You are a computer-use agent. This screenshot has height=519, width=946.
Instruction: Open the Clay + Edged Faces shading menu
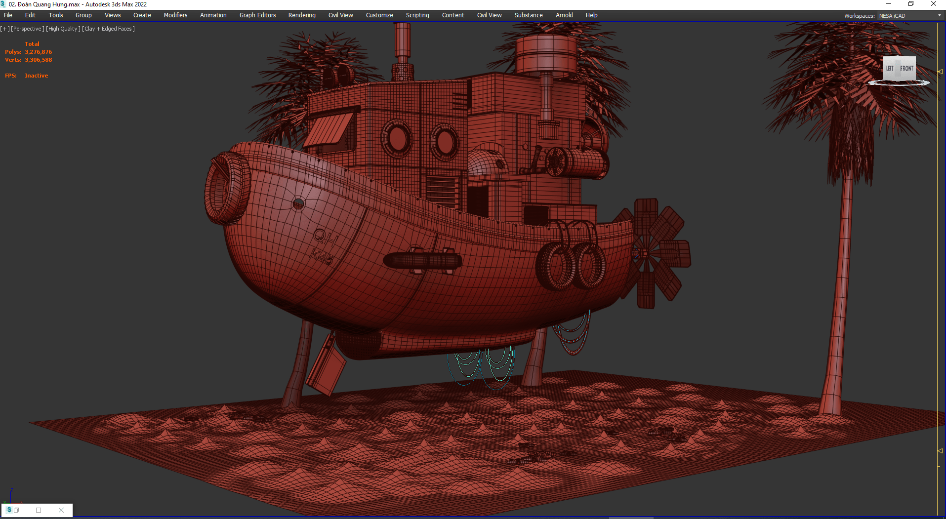pos(108,29)
